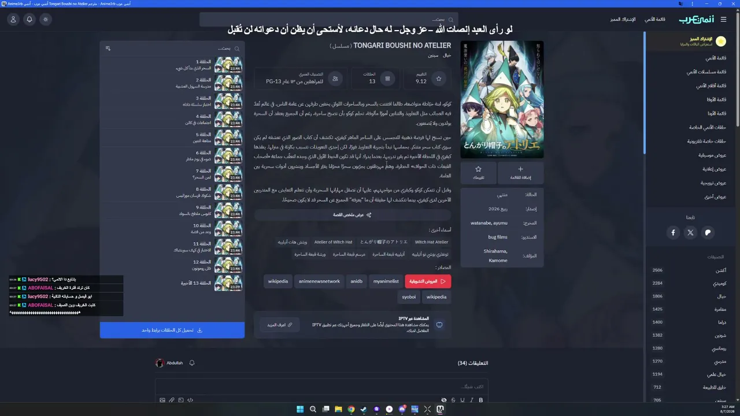Open الإشتراك المميز in the top navigation

click(623, 19)
